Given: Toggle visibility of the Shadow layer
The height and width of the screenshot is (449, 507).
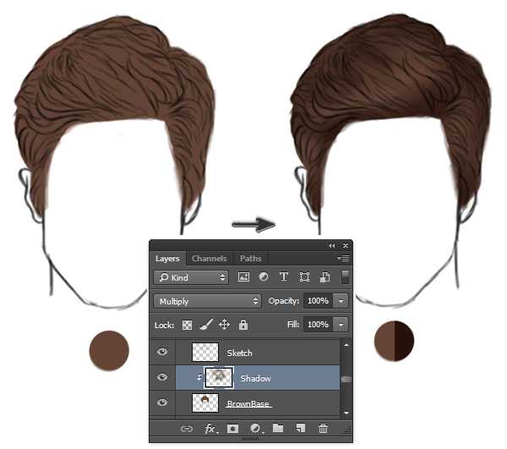Looking at the screenshot, I should (x=164, y=378).
